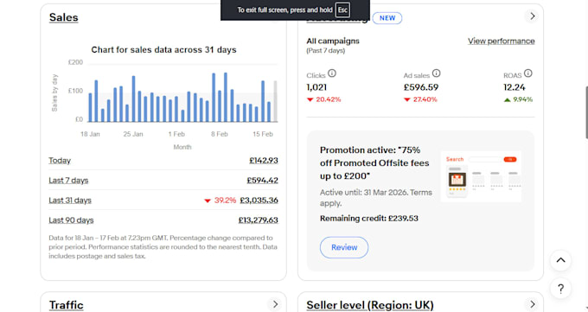Viewport: 588px width, 312px height.
Task: Open View performance link
Action: pos(502,41)
